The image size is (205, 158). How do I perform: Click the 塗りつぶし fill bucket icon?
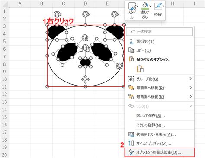coord(145,6)
